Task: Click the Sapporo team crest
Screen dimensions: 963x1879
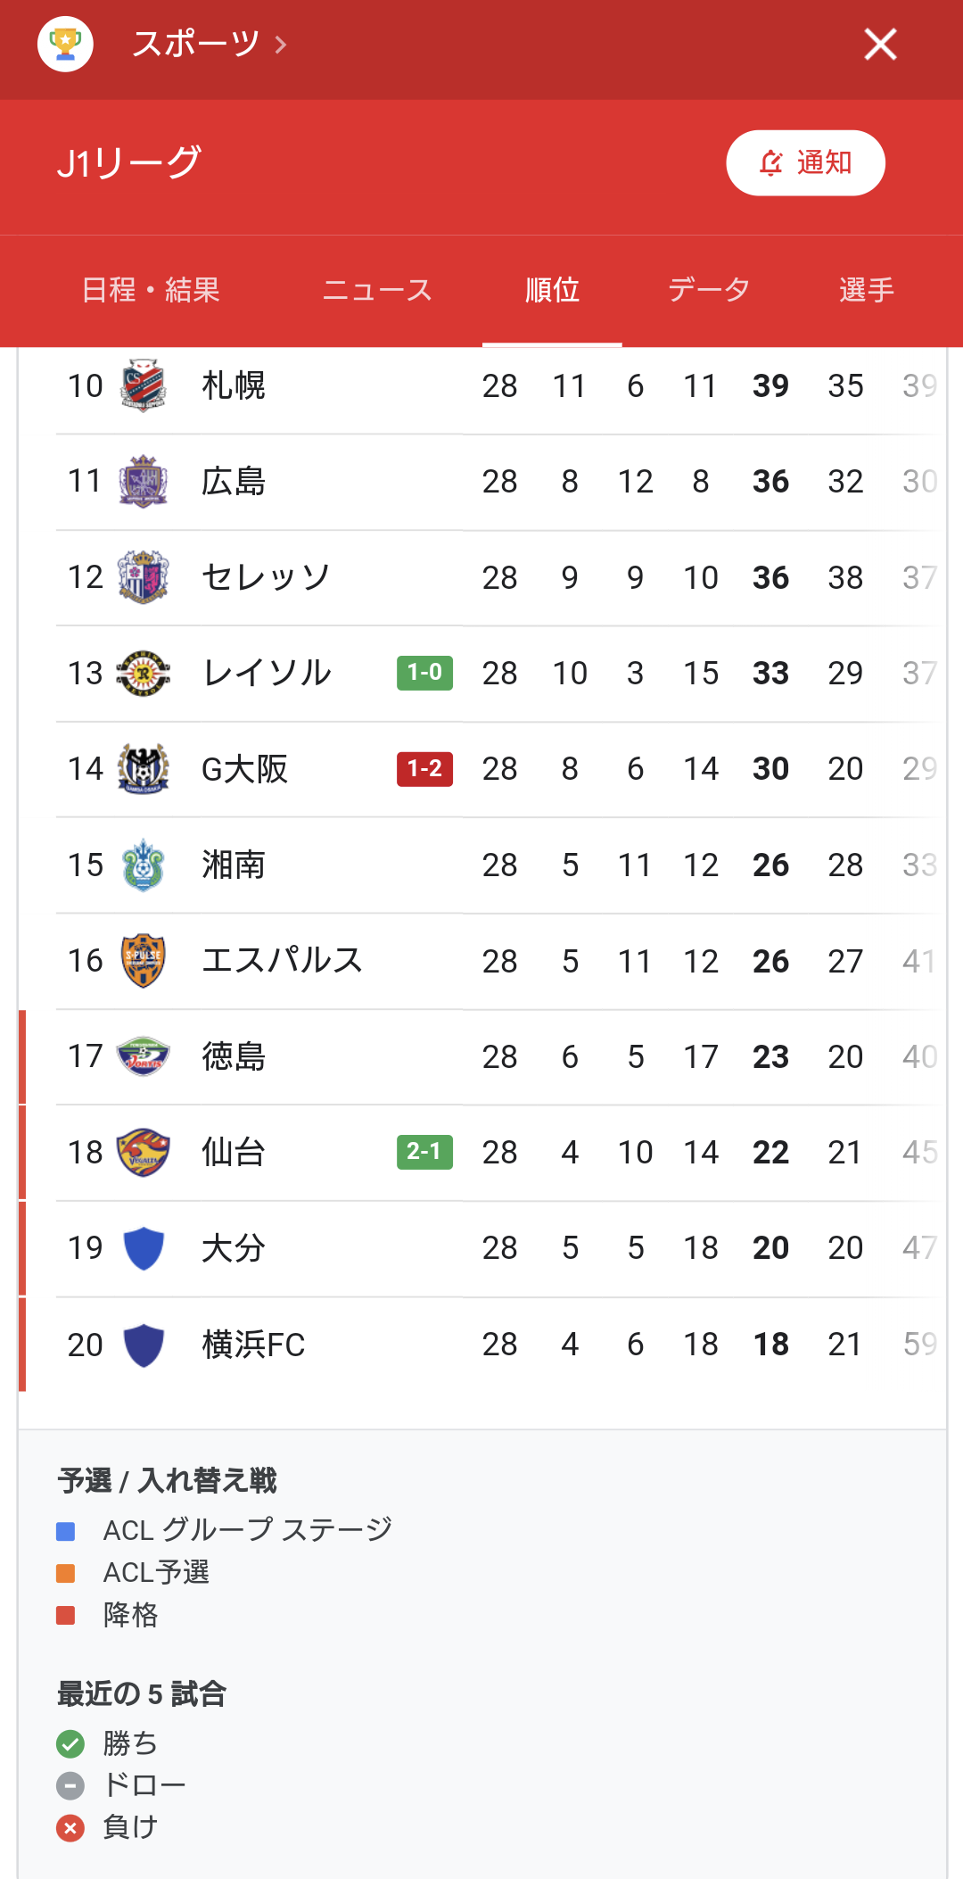Action: coord(144,385)
